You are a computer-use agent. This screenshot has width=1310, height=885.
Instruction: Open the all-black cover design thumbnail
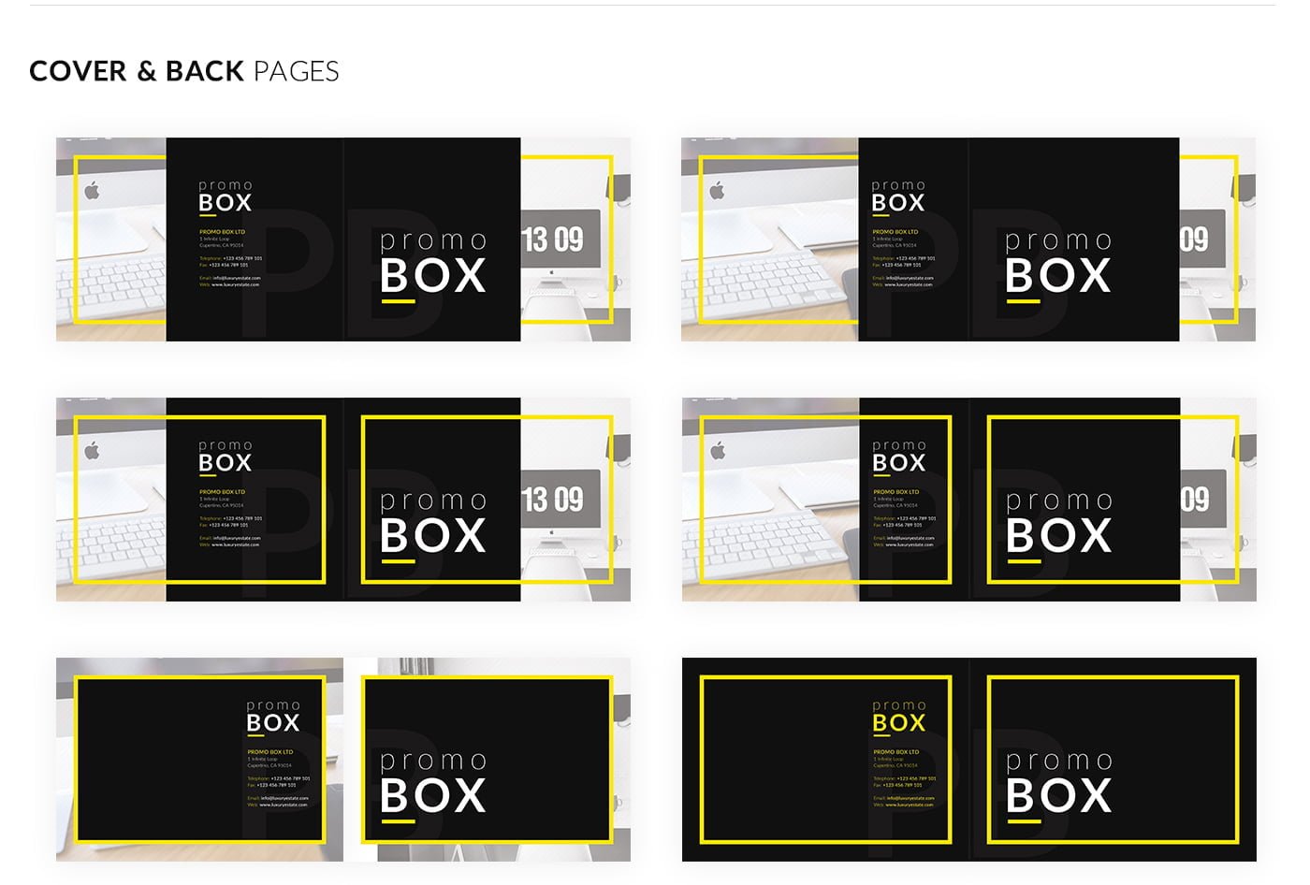[x=968, y=759]
